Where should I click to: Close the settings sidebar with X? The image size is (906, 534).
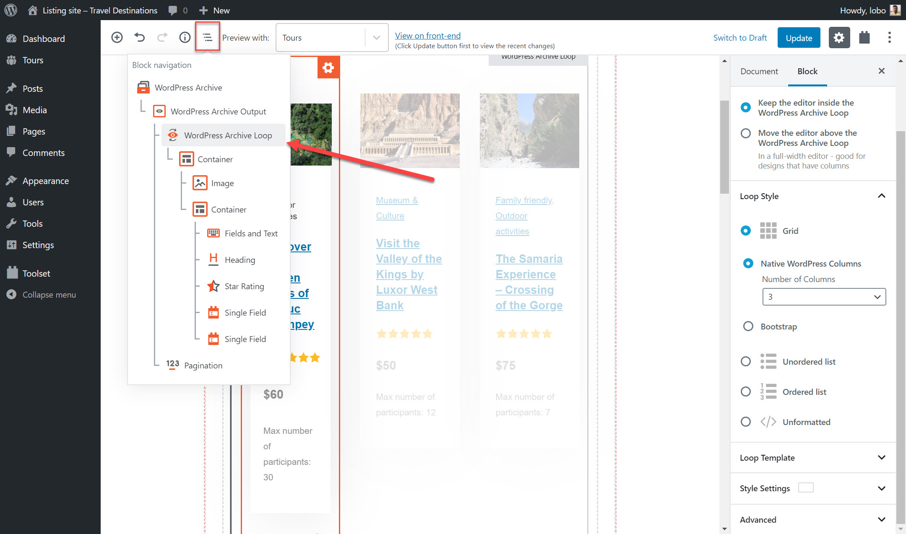tap(881, 71)
